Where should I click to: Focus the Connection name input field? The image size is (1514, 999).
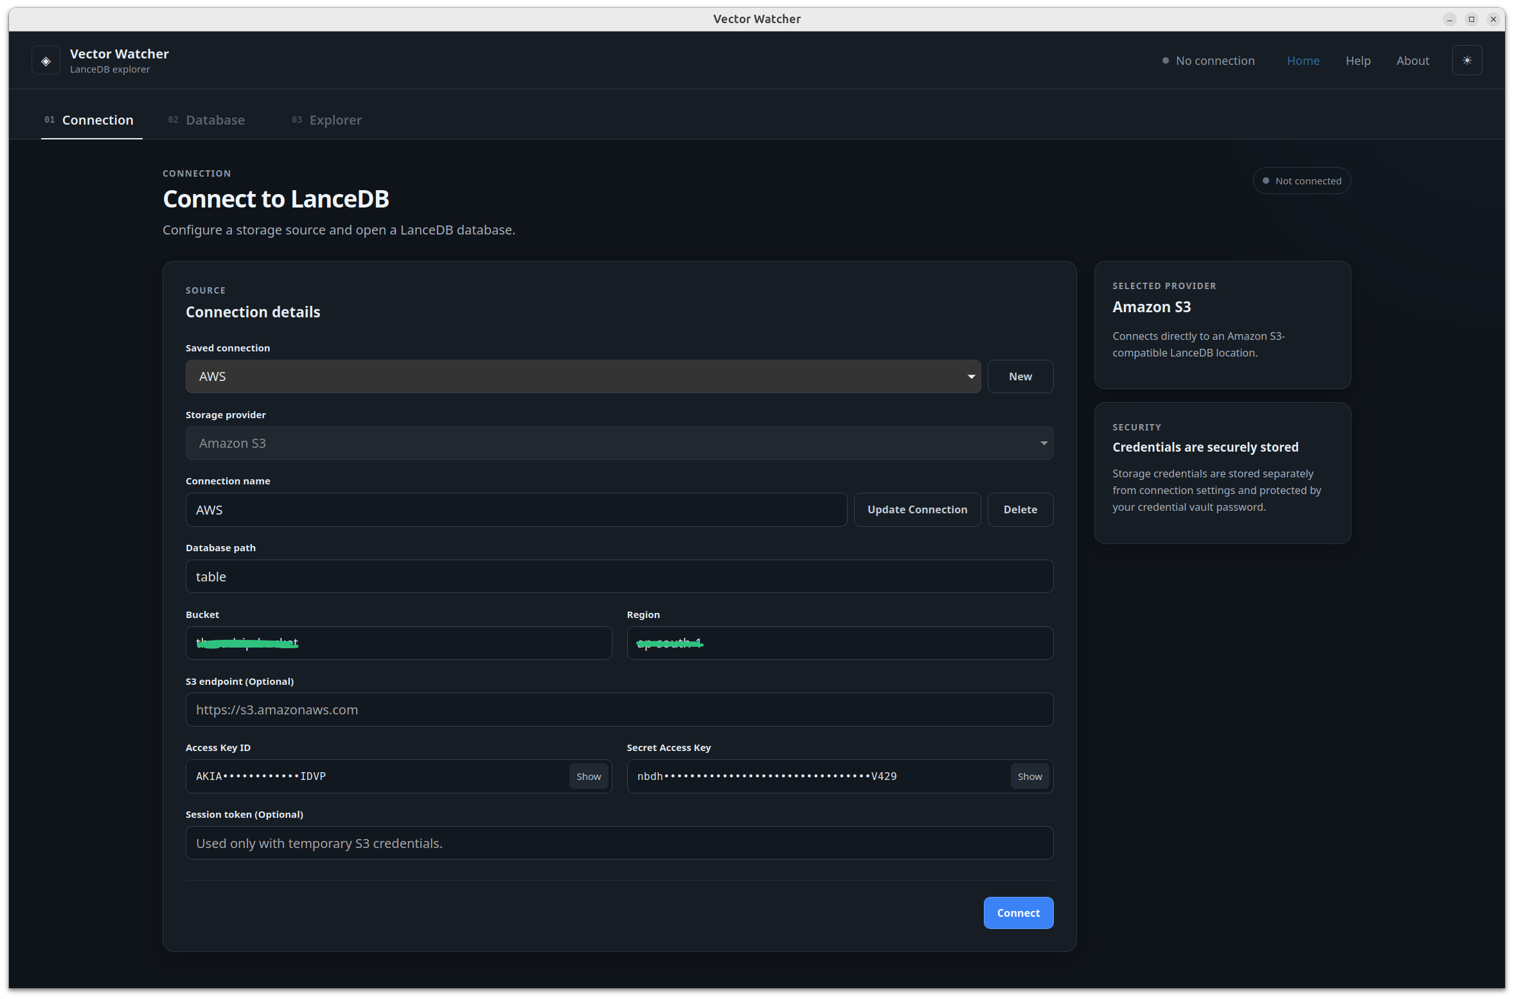(516, 510)
